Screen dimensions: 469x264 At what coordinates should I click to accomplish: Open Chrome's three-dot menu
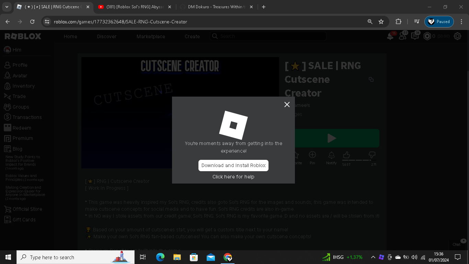click(461, 22)
